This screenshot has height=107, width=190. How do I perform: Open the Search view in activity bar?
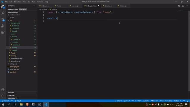coord(3,13)
